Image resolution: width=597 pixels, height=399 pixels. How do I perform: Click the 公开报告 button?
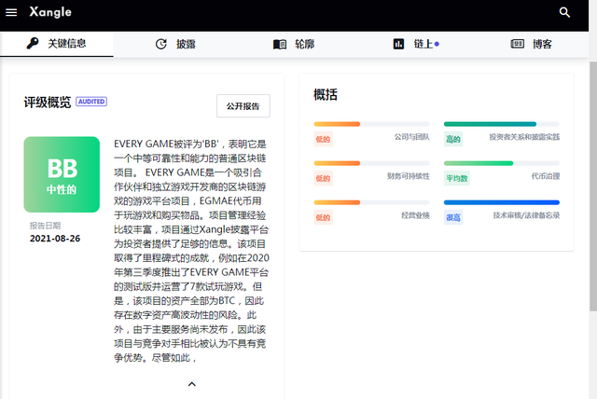click(x=243, y=106)
